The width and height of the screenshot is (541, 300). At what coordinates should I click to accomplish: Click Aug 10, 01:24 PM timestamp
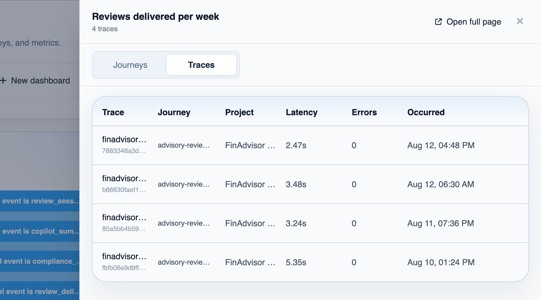(x=441, y=262)
